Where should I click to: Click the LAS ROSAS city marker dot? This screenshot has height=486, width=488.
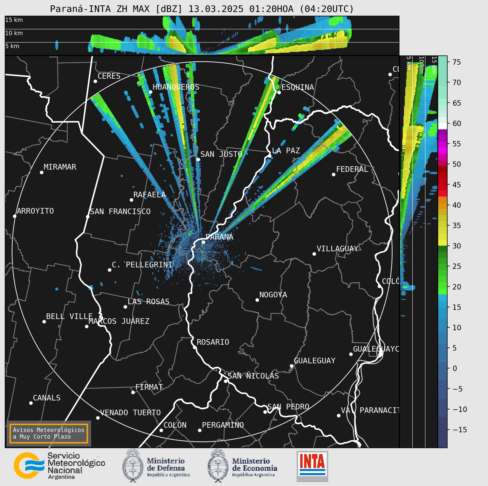(x=125, y=307)
